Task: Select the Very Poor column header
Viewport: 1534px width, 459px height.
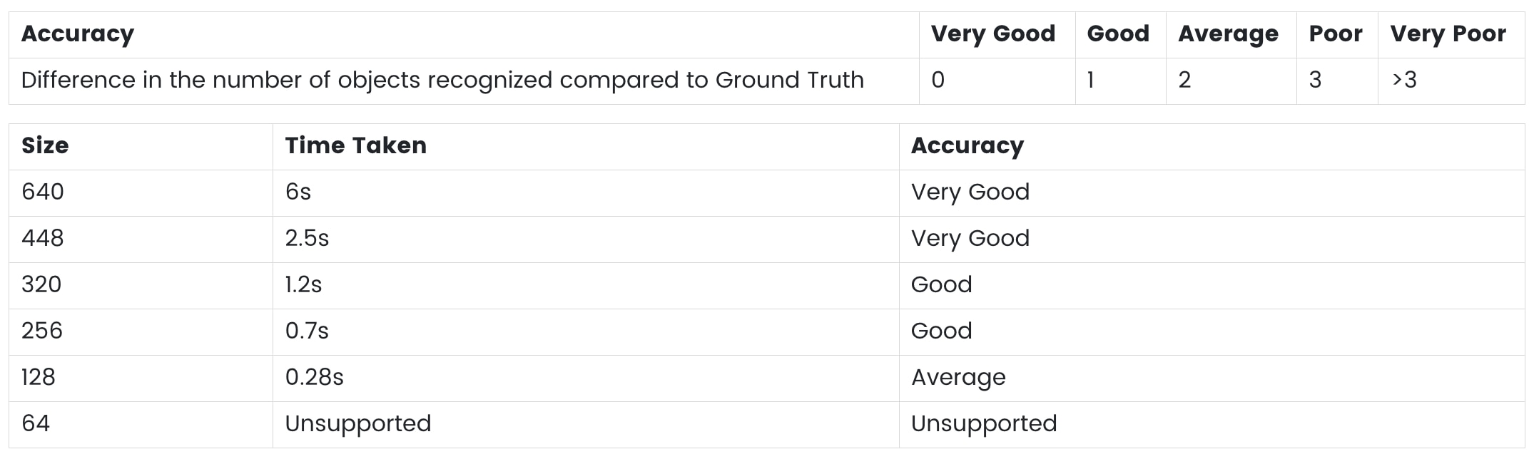Action: (1448, 34)
